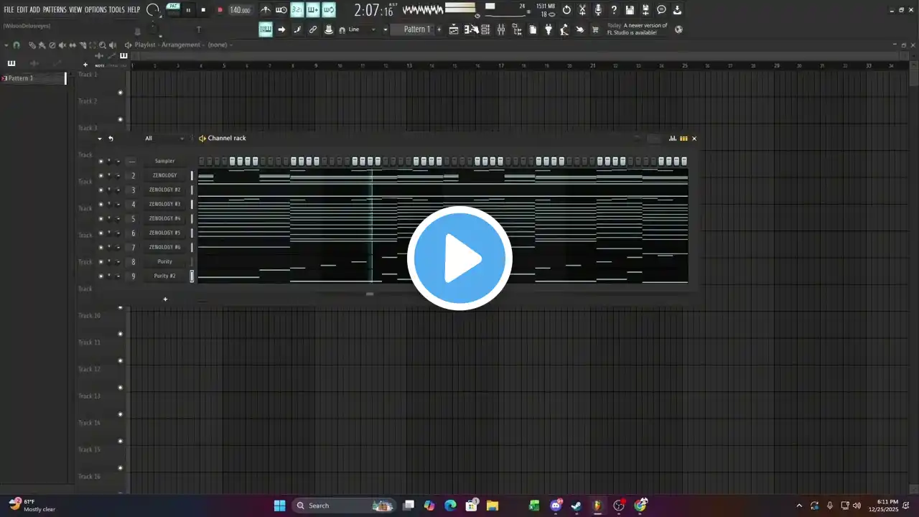Click the save project floppy icon
Image resolution: width=919 pixels, height=517 pixels.
pos(630,10)
